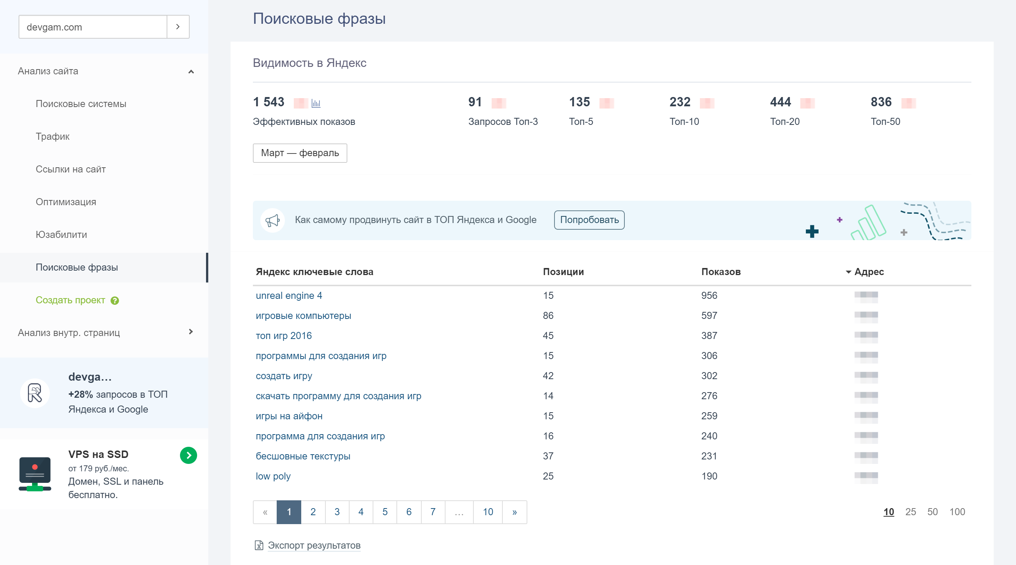This screenshot has height=565, width=1016.
Task: Open the keyword программы для создания игр
Action: click(321, 356)
